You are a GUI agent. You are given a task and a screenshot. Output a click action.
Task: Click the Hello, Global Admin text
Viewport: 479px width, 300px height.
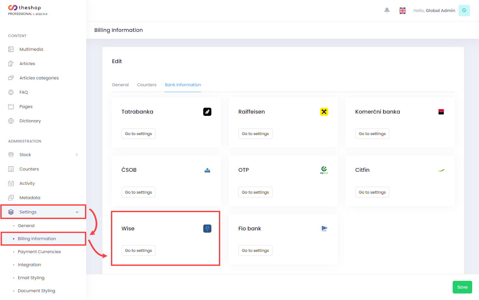click(x=434, y=11)
